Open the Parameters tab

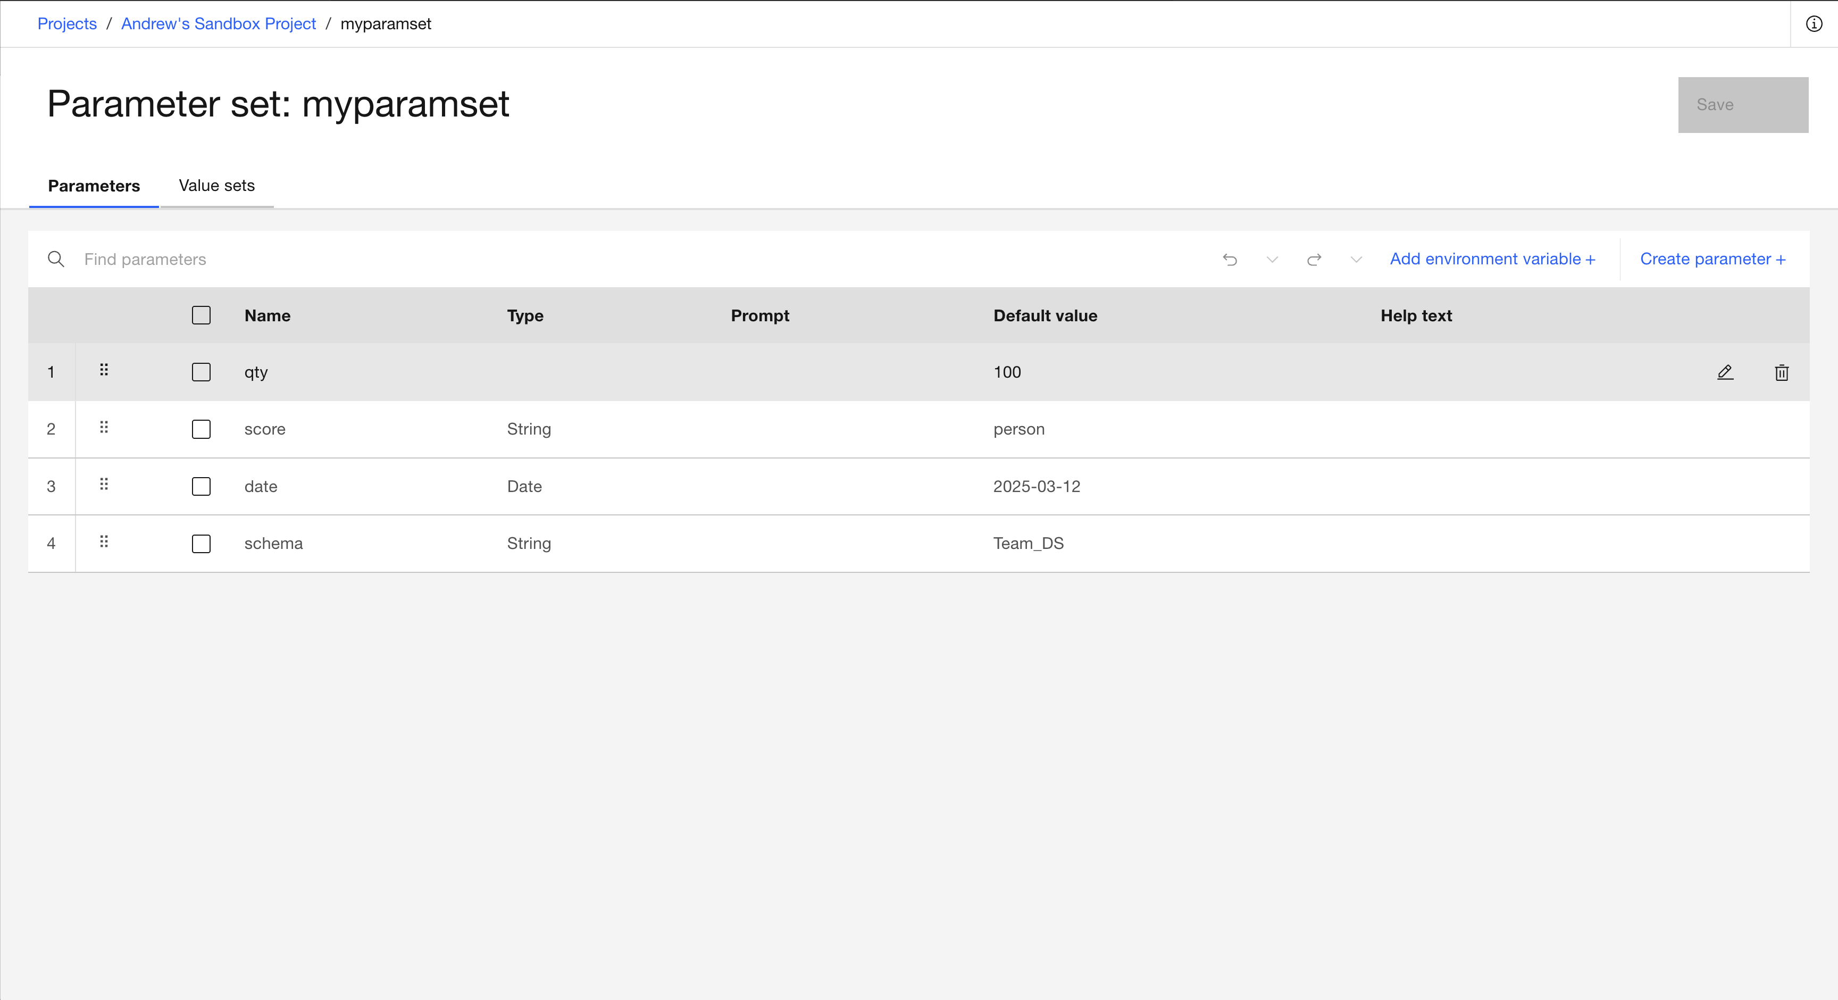tap(94, 186)
